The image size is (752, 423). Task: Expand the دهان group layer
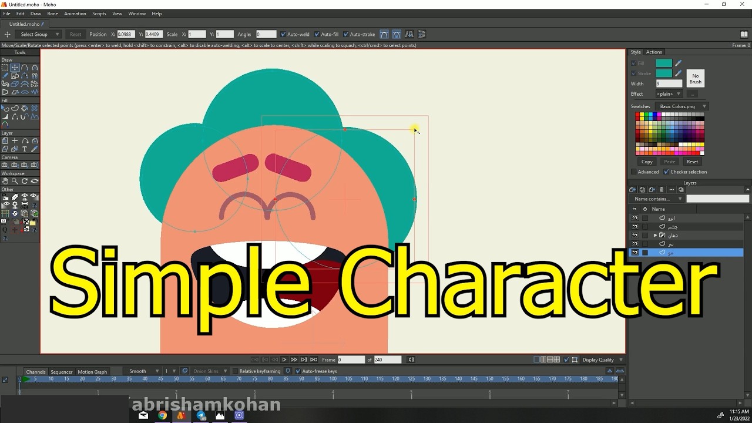click(655, 235)
